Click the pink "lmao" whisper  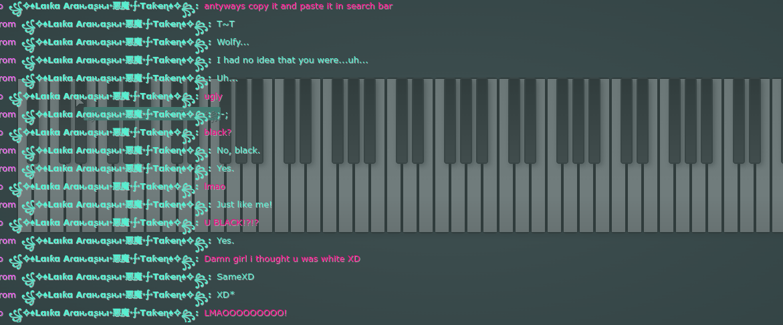[215, 187]
